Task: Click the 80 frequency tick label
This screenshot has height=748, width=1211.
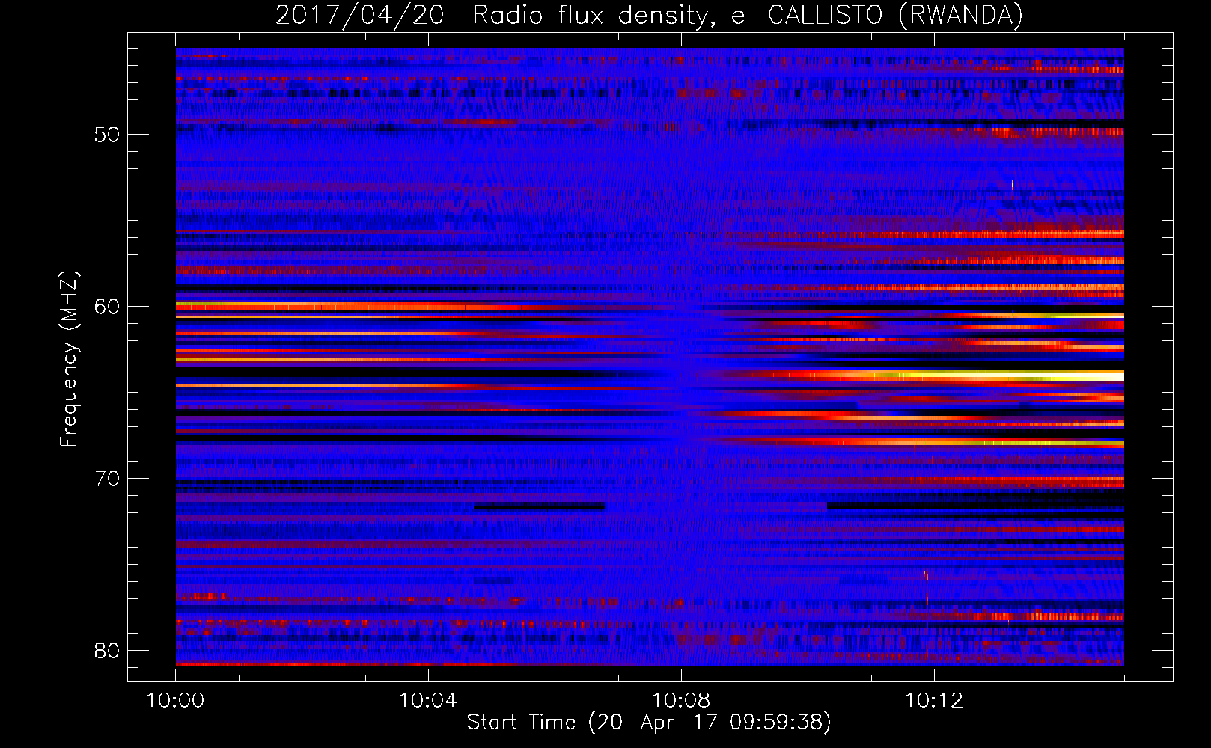Action: [107, 651]
